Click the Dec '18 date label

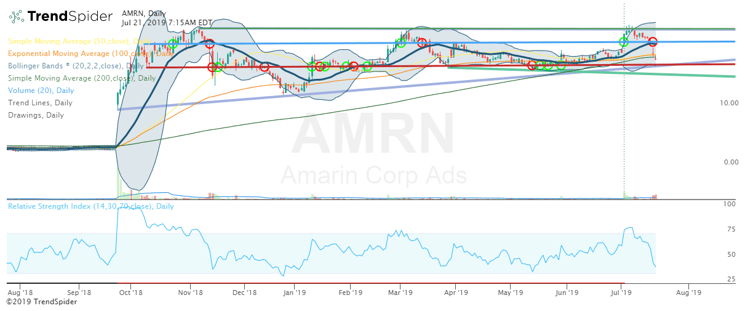pyautogui.click(x=244, y=293)
